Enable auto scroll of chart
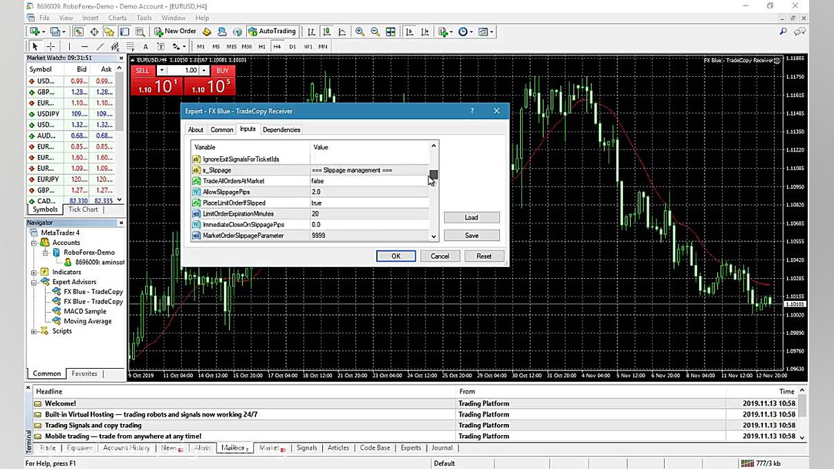 point(409,32)
